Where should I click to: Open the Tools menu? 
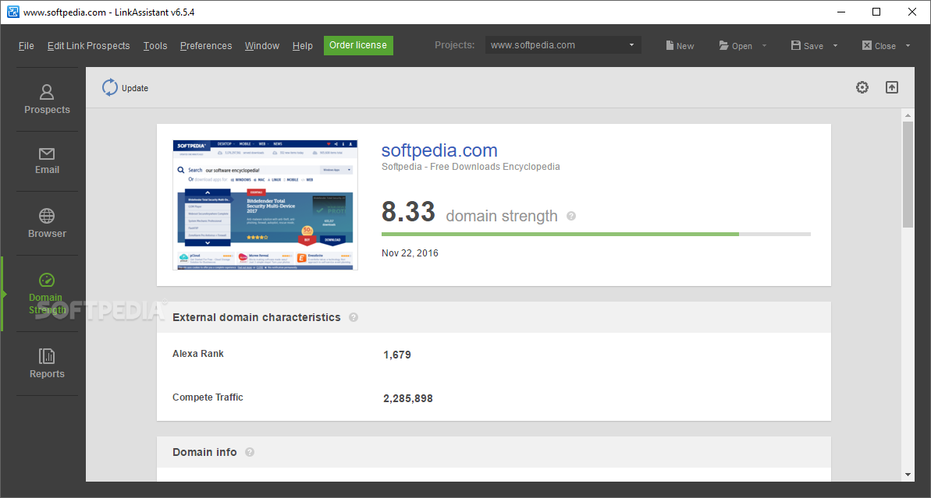tap(155, 46)
